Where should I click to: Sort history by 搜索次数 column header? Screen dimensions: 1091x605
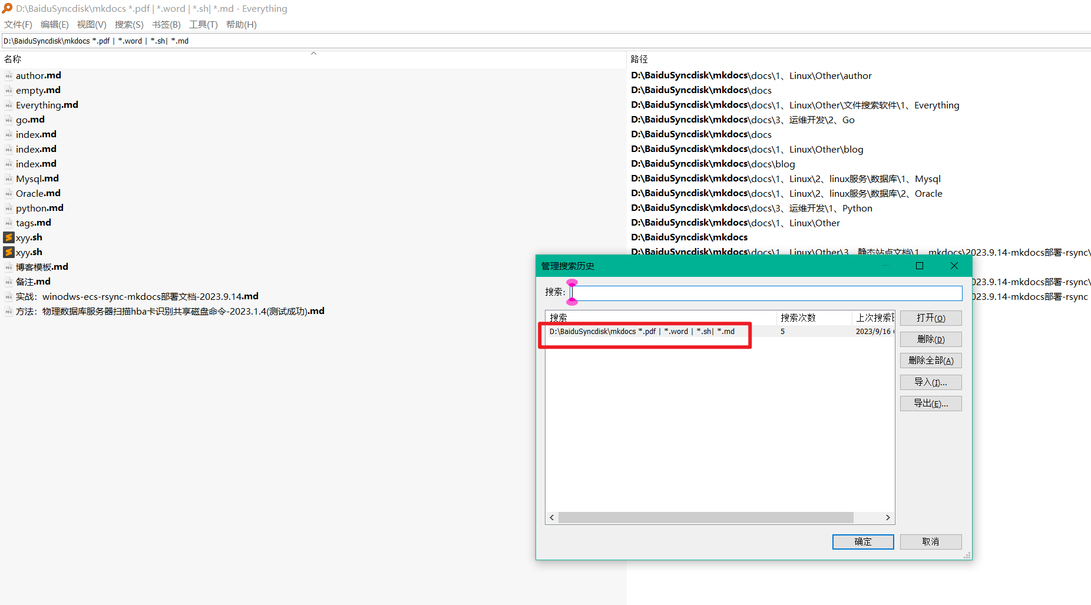point(814,318)
